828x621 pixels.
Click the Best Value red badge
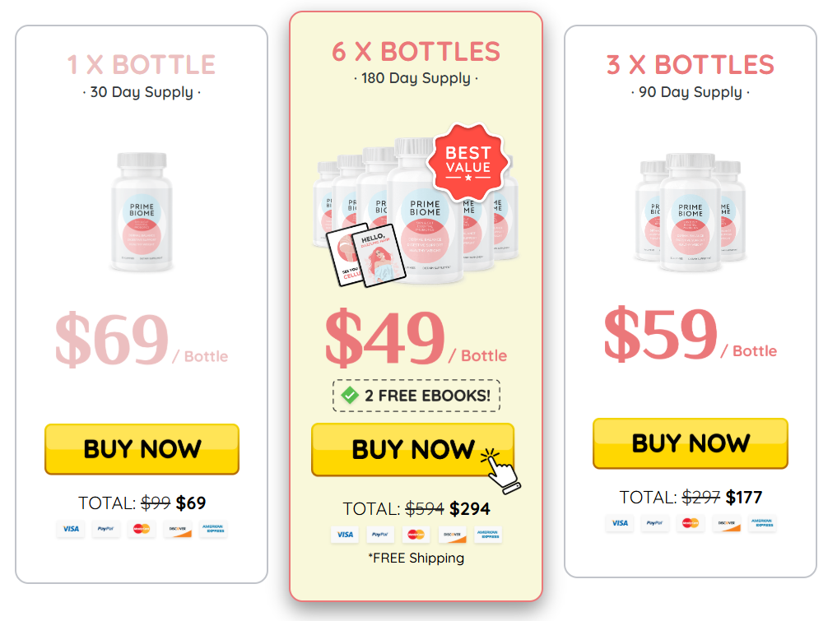467,163
